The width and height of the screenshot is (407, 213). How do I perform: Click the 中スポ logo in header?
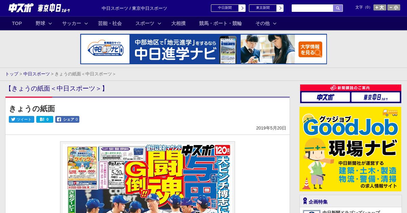(21, 8)
